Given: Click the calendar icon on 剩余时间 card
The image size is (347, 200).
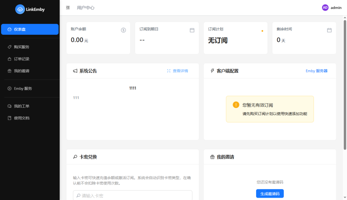Looking at the screenshot, I should click(x=329, y=30).
